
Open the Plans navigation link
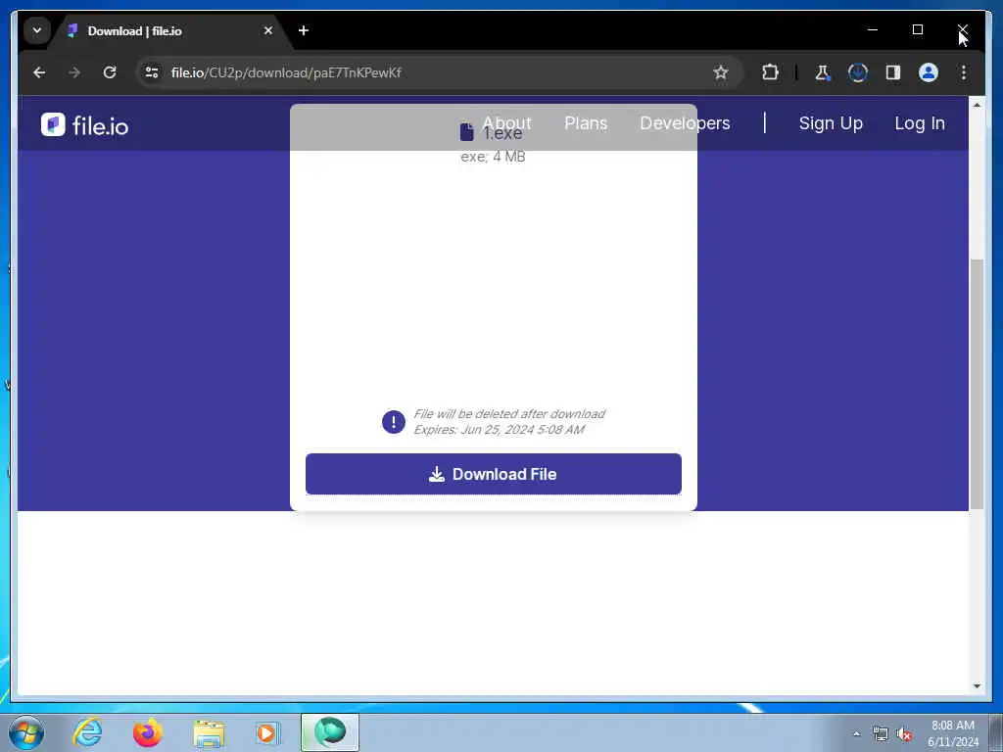(586, 122)
